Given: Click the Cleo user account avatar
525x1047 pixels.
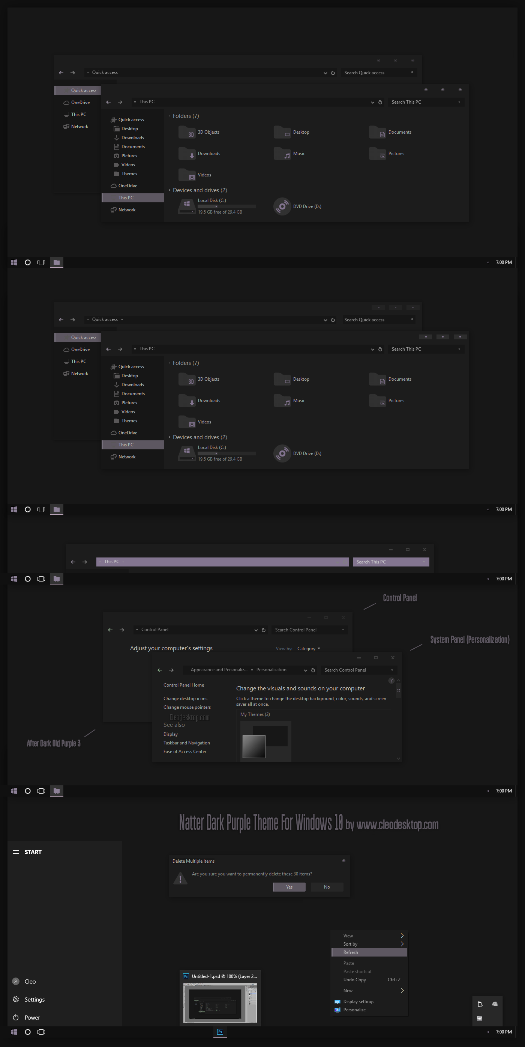Looking at the screenshot, I should pyautogui.click(x=16, y=981).
